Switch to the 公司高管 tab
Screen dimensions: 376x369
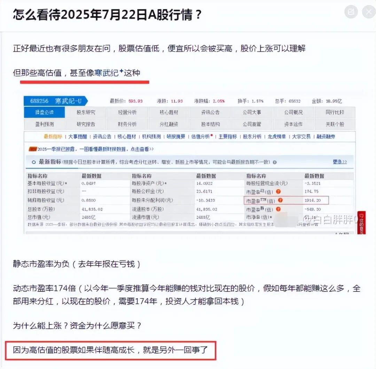[x=252, y=124]
